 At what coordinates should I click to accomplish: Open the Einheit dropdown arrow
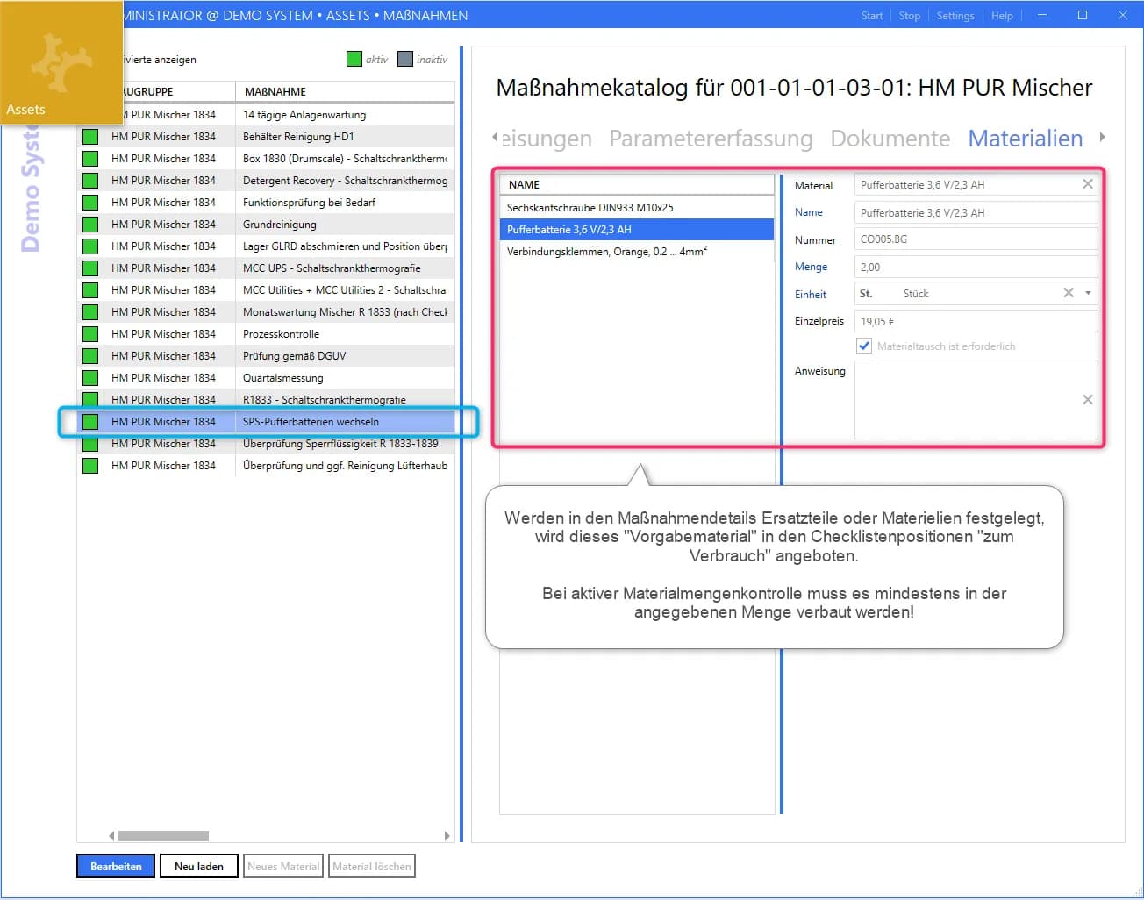(x=1088, y=293)
